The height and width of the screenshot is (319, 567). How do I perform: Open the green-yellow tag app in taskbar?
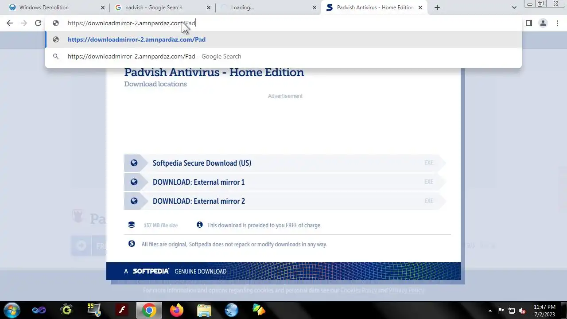click(259, 310)
